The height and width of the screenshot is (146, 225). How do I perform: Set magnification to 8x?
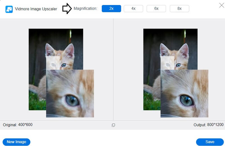click(179, 8)
